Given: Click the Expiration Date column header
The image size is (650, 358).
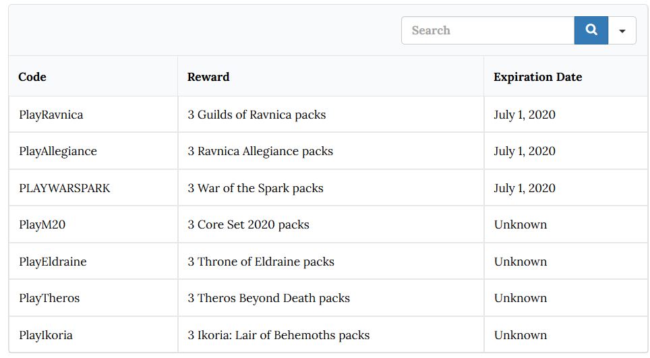Looking at the screenshot, I should (x=537, y=77).
